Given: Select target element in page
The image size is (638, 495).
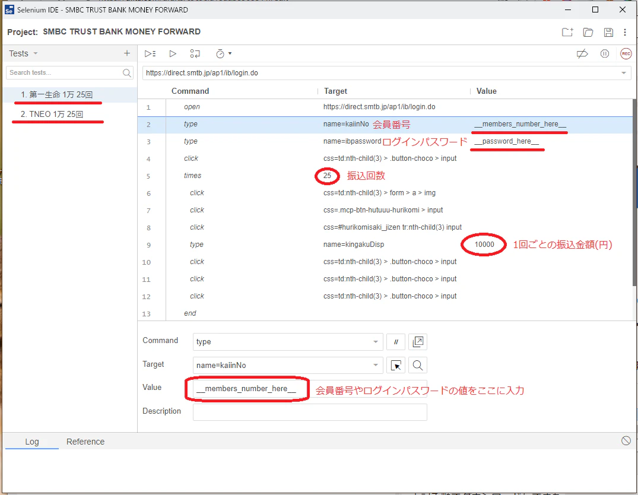Looking at the screenshot, I should pos(396,366).
